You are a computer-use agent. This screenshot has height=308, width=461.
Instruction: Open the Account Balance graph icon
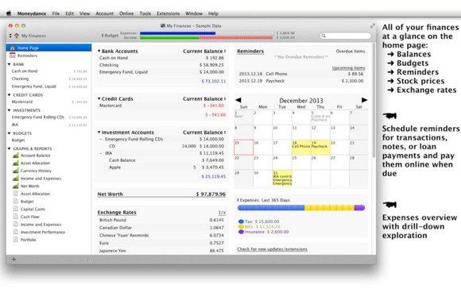click(16, 156)
